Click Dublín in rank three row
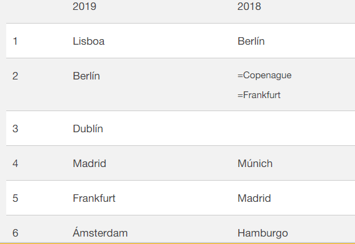355x244 pixels. pos(88,129)
